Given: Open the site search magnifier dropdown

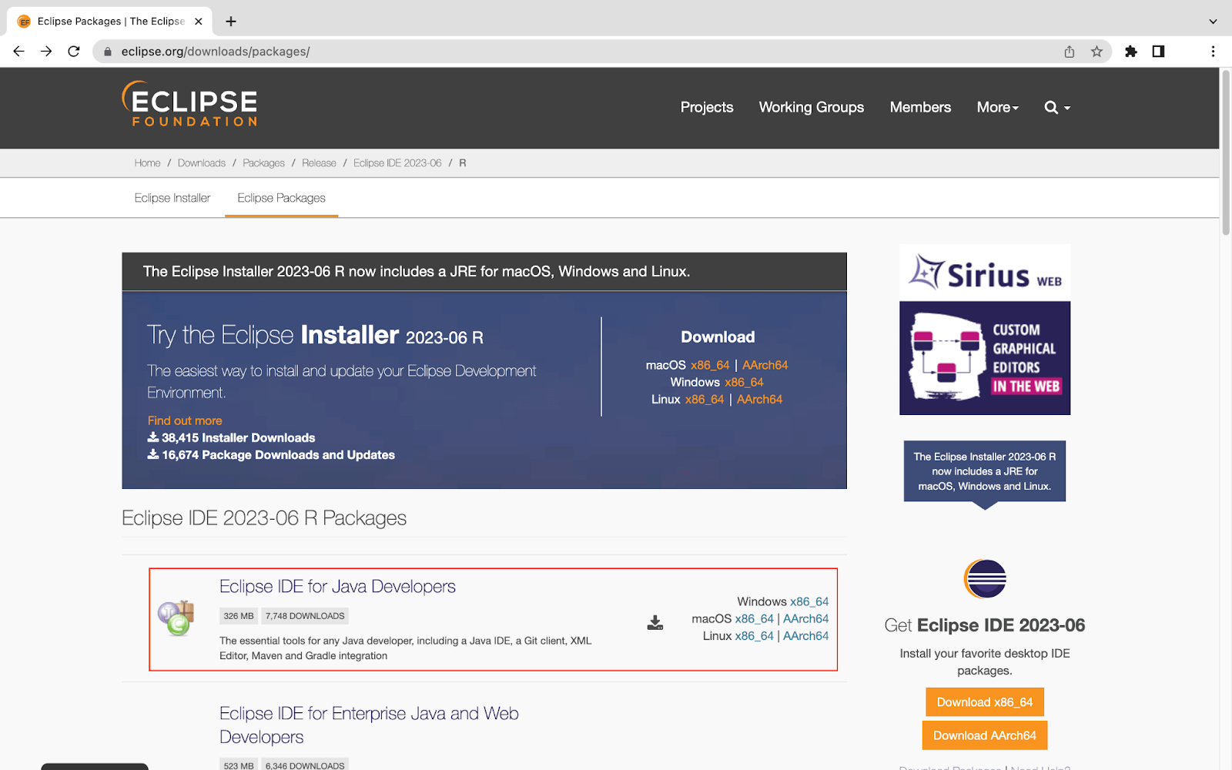Looking at the screenshot, I should pyautogui.click(x=1057, y=108).
